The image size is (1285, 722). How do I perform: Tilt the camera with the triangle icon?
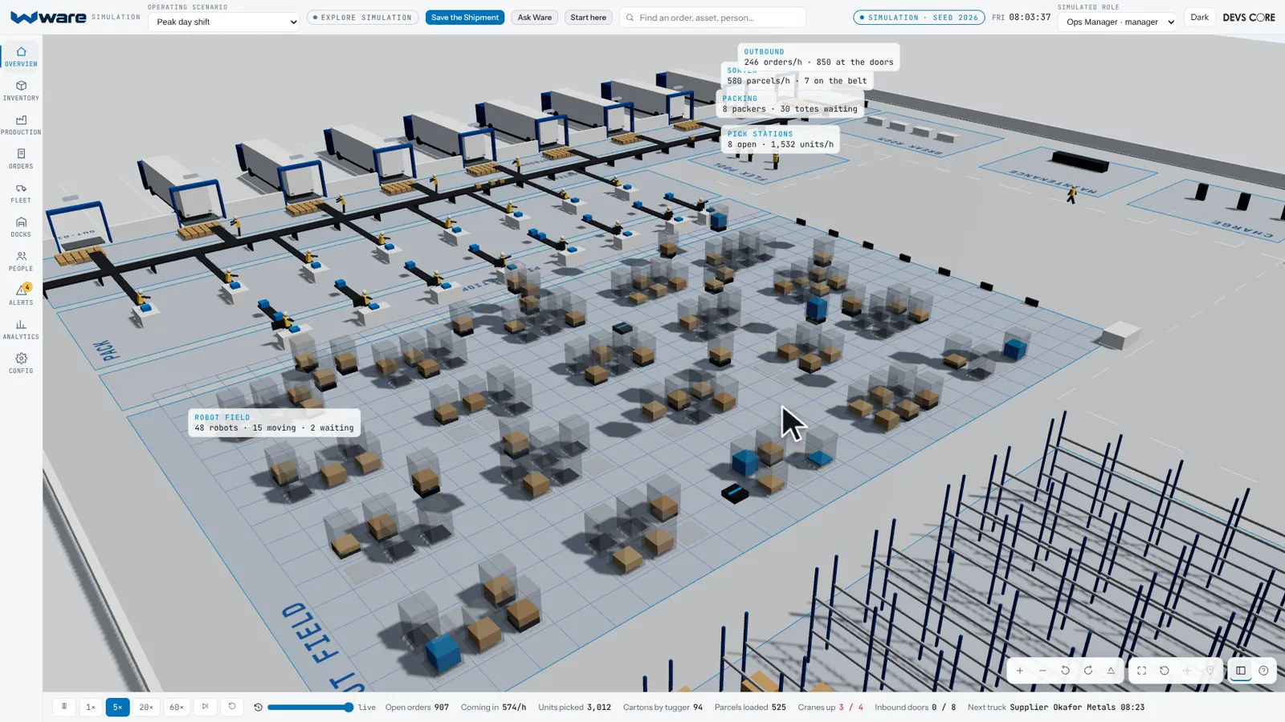1111,671
